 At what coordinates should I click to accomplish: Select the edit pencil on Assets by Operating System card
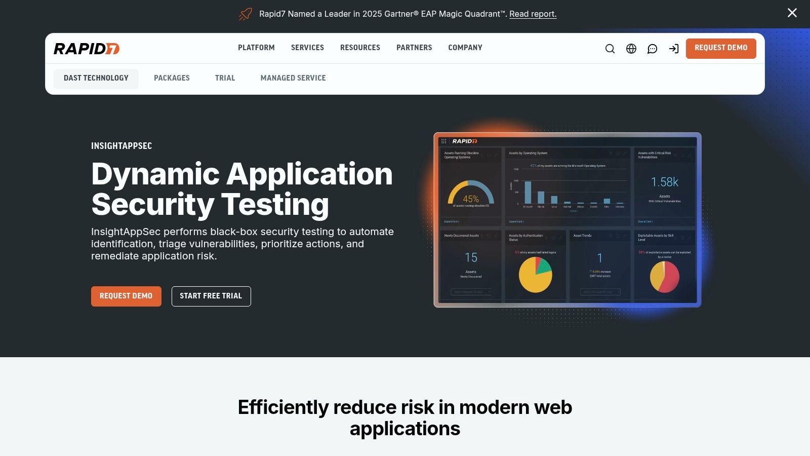point(624,154)
